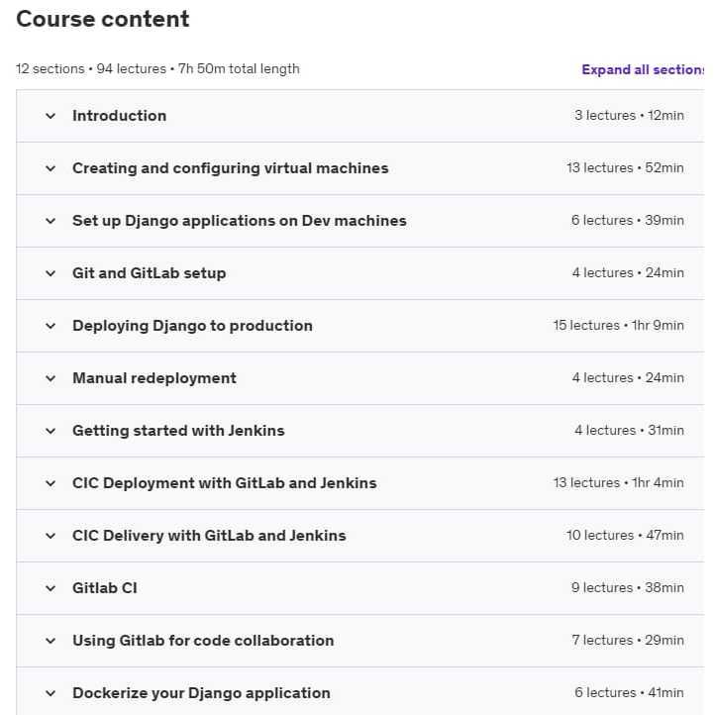Click Expand all sections link

pyautogui.click(x=644, y=69)
